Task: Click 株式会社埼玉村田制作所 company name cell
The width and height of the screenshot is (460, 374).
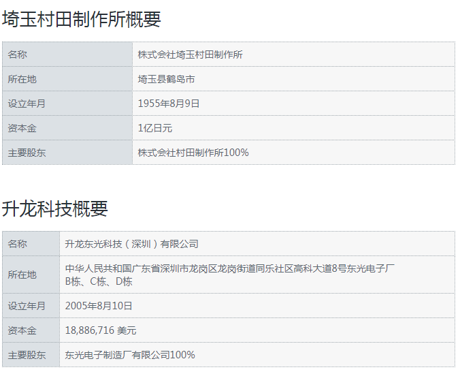Action: [190, 54]
